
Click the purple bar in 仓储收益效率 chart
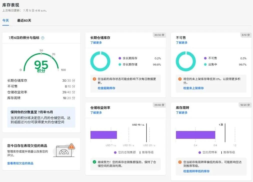tap(103, 135)
